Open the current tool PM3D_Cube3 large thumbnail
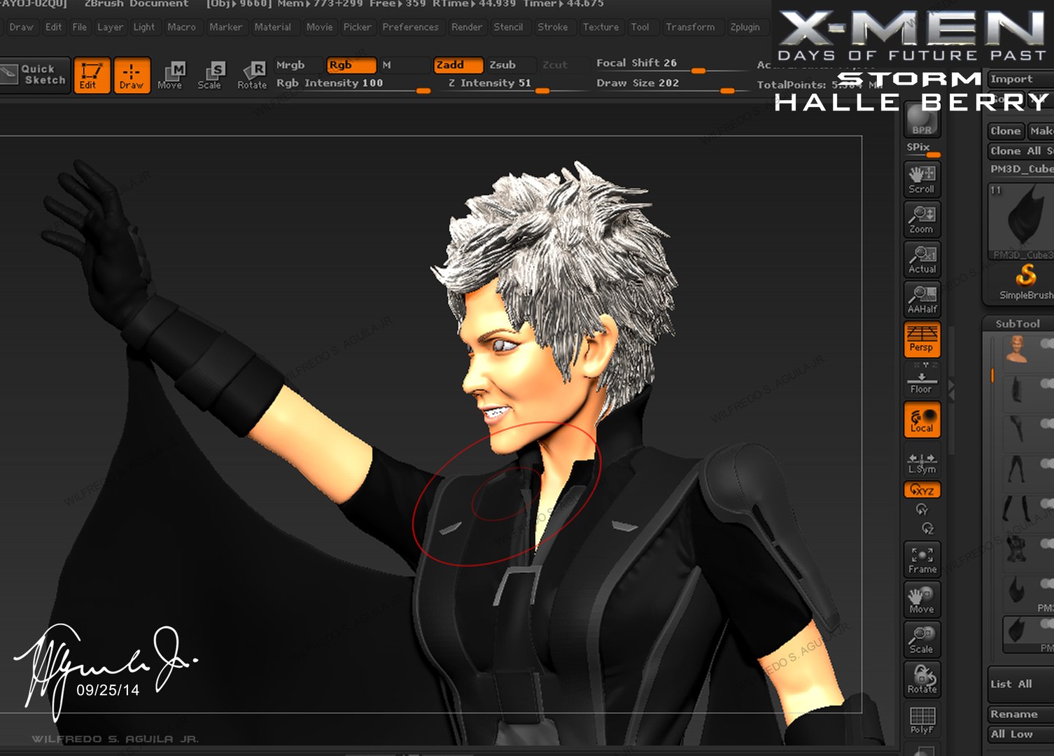Viewport: 1054px width, 756px height. [x=1020, y=222]
